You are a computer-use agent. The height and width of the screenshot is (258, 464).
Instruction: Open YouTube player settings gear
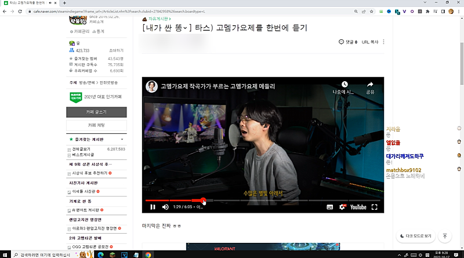click(342, 207)
